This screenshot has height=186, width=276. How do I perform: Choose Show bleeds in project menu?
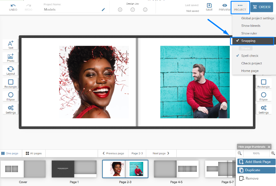click(x=251, y=26)
